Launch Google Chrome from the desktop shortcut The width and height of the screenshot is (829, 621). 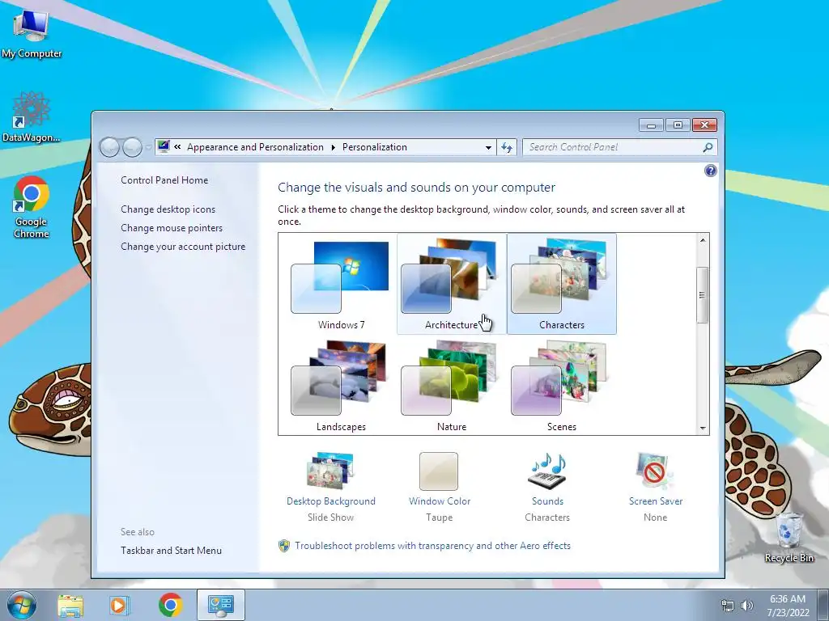click(32, 207)
